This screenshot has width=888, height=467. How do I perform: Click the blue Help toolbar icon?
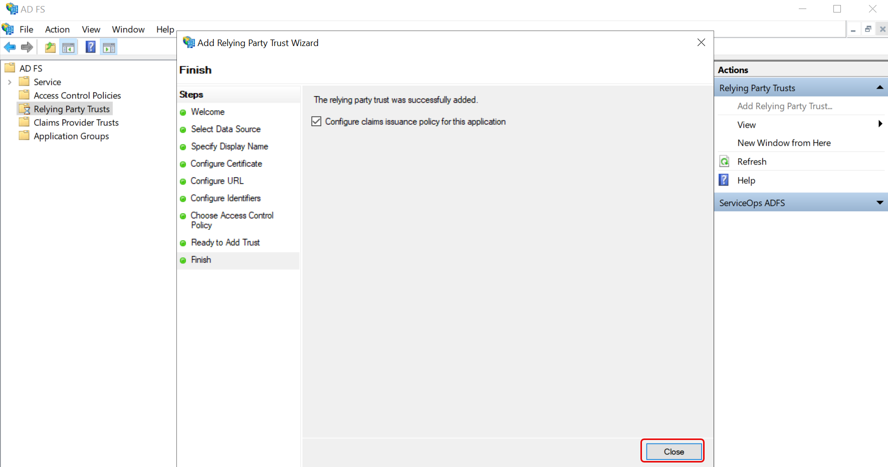click(x=91, y=48)
